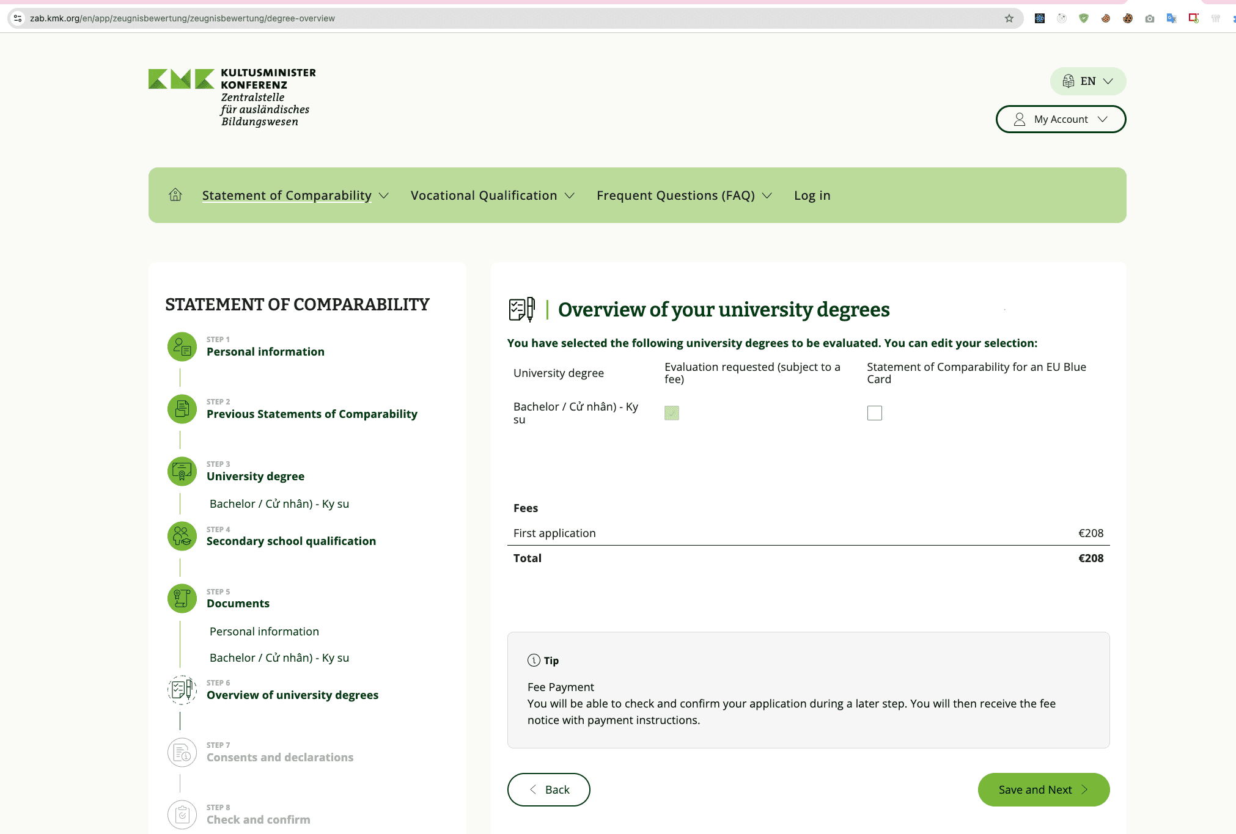Image resolution: width=1236 pixels, height=834 pixels.
Task: Click the home icon in navigation bar
Action: [x=175, y=195]
